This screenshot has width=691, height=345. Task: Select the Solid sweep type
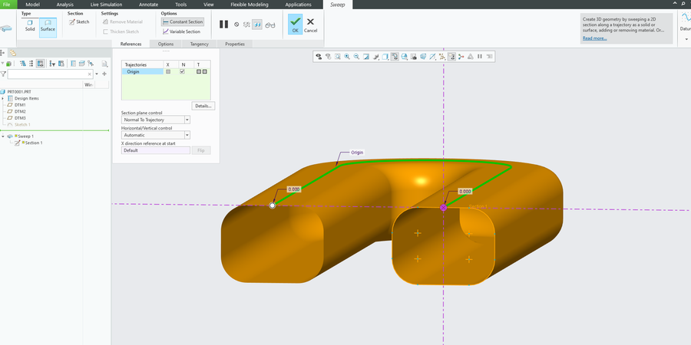(x=30, y=25)
